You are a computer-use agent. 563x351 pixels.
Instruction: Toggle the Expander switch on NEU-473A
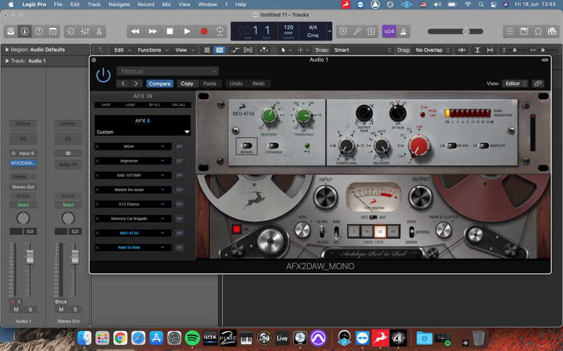(x=273, y=146)
